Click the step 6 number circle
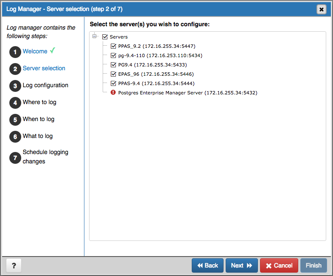The height and width of the screenshot is (276, 333). 15,137
